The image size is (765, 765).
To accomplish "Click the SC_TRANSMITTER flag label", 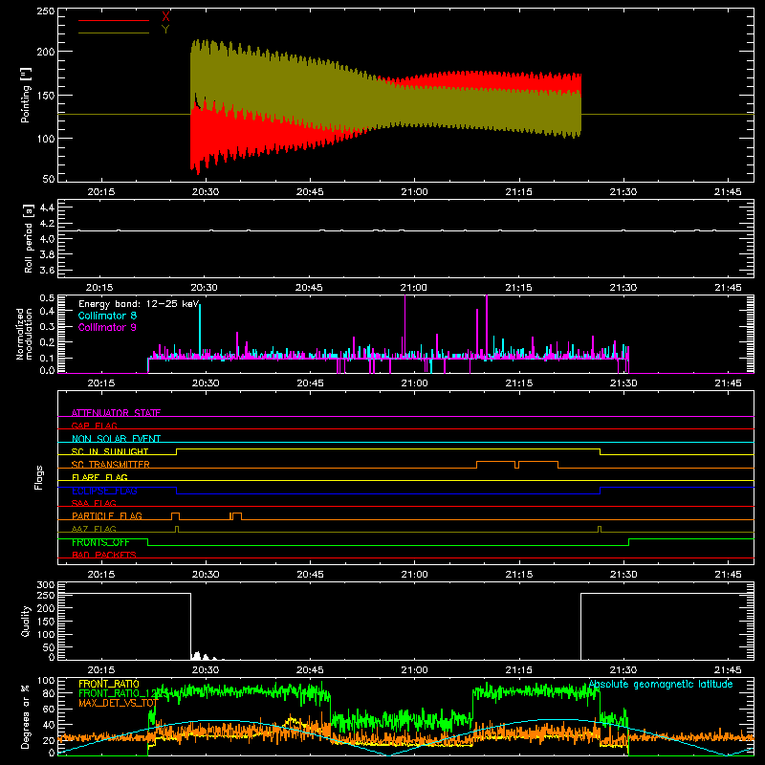I will pyautogui.click(x=110, y=465).
